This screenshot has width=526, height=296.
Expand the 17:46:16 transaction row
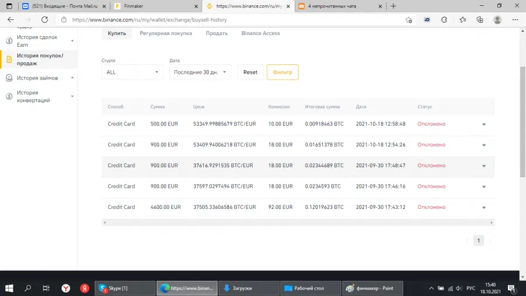[484, 187]
